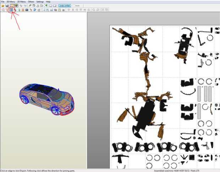The height and width of the screenshot is (172, 220).
Task: Click the Open file folder icon
Action: [x=3, y=6]
